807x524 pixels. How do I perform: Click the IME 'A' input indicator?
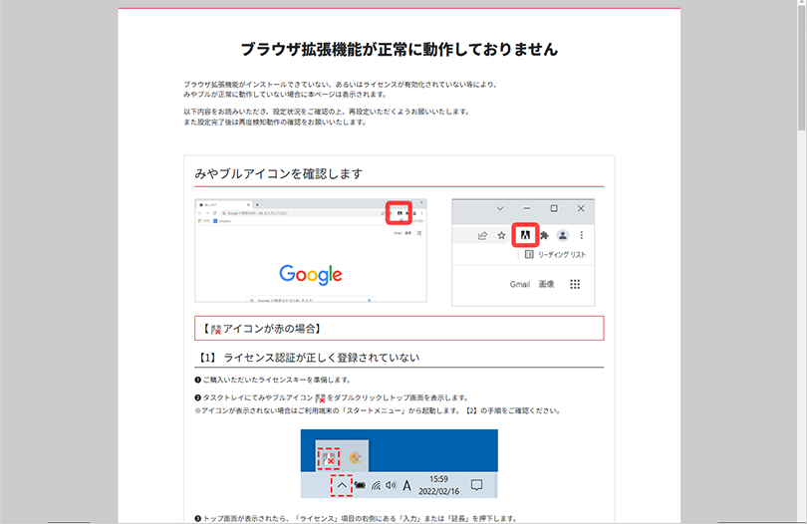tap(407, 486)
